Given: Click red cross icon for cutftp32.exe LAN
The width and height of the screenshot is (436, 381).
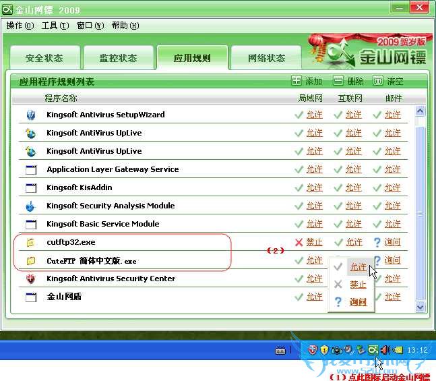Looking at the screenshot, I should pyautogui.click(x=299, y=242).
